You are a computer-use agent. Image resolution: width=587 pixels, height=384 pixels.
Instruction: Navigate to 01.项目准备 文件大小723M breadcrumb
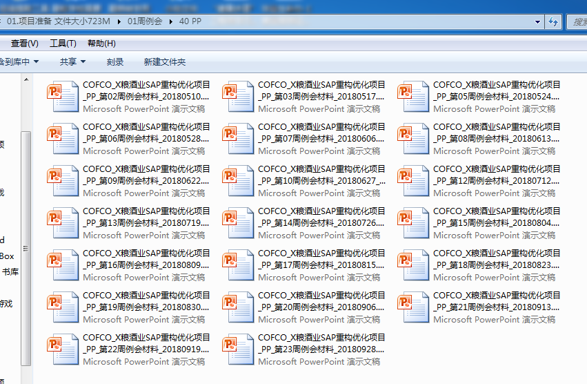[x=59, y=21]
